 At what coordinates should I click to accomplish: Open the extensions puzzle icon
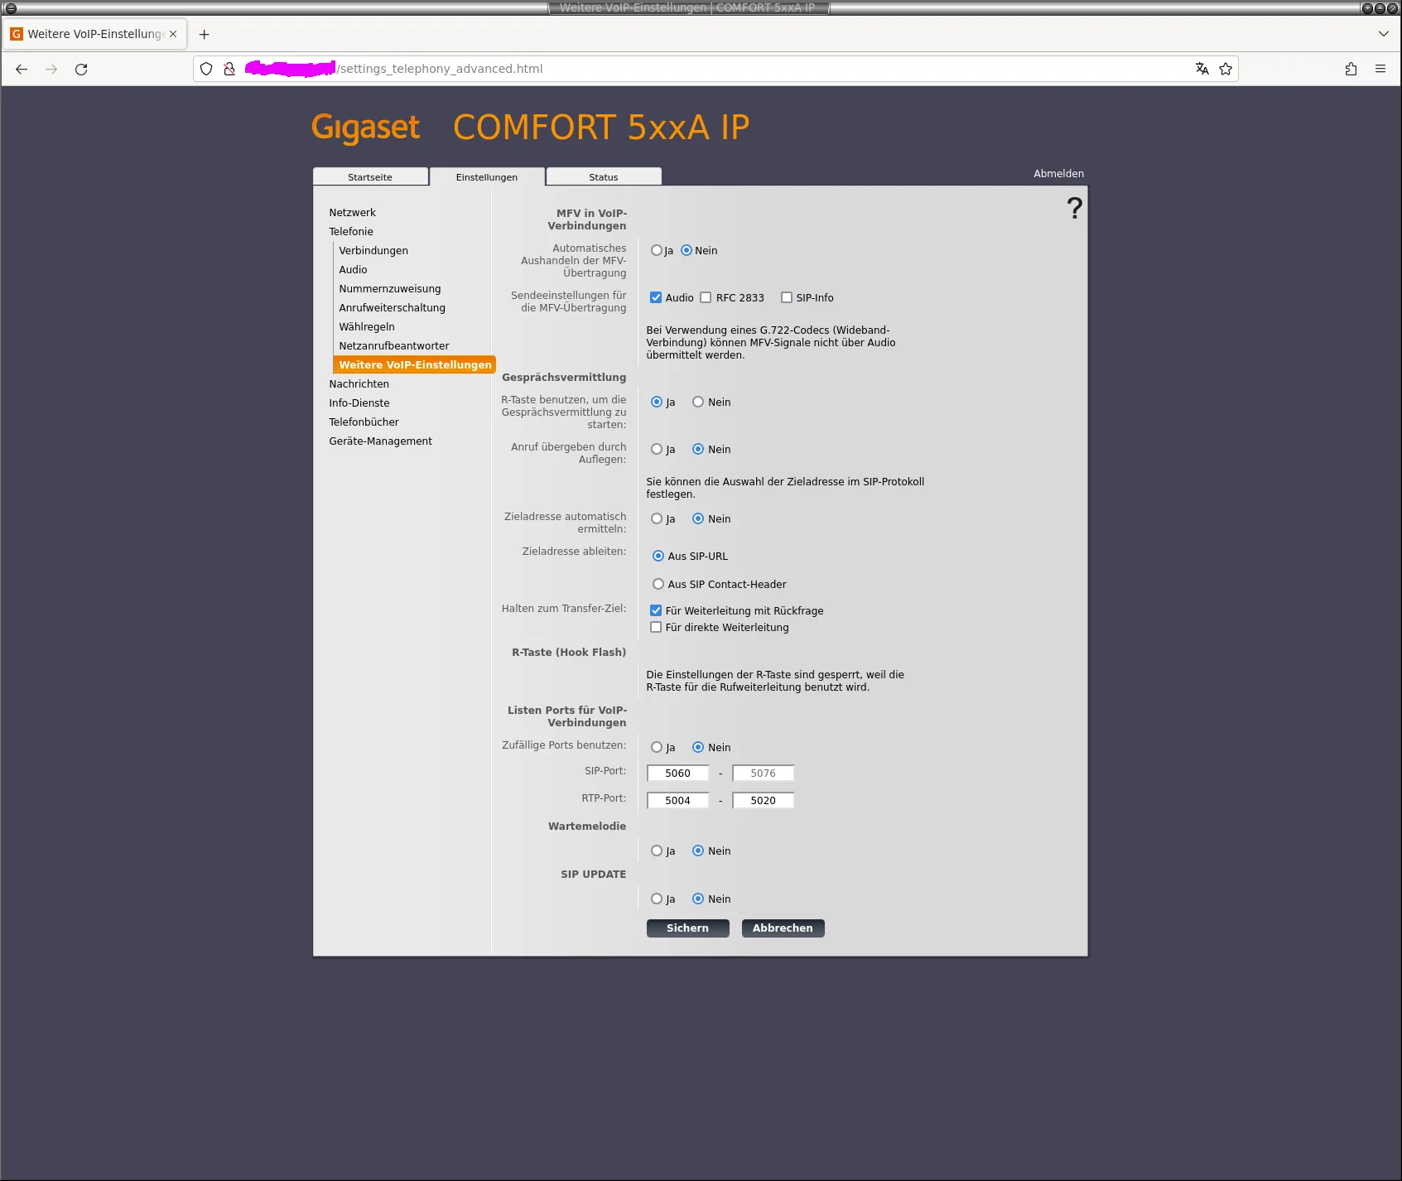pyautogui.click(x=1351, y=69)
